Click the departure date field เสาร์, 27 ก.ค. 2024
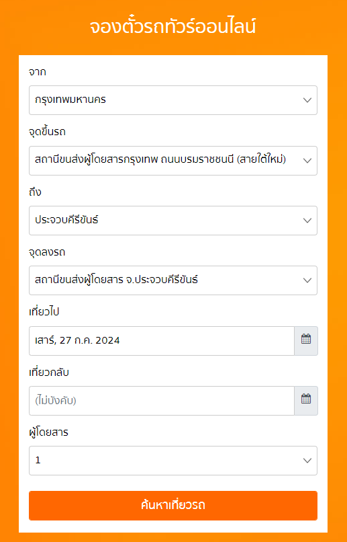The image size is (347, 542). pos(162,341)
